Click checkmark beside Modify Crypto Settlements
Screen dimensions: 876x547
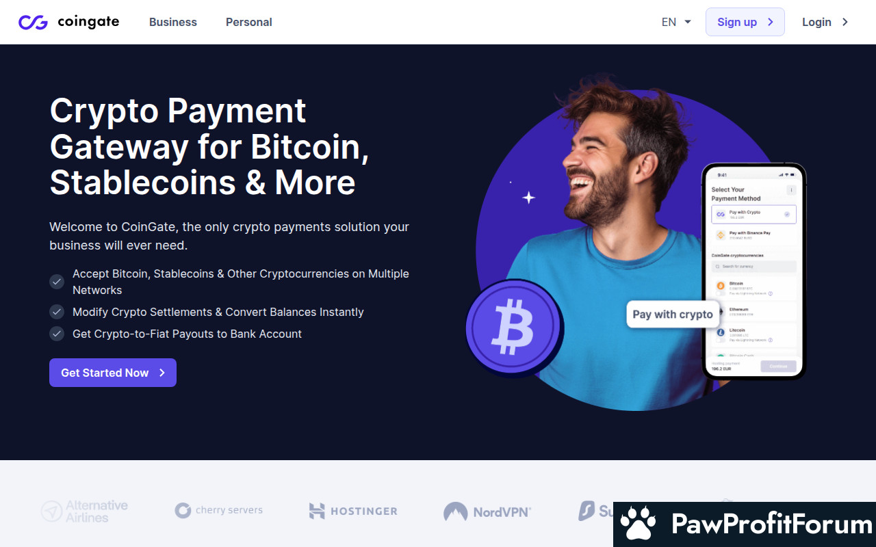point(57,312)
